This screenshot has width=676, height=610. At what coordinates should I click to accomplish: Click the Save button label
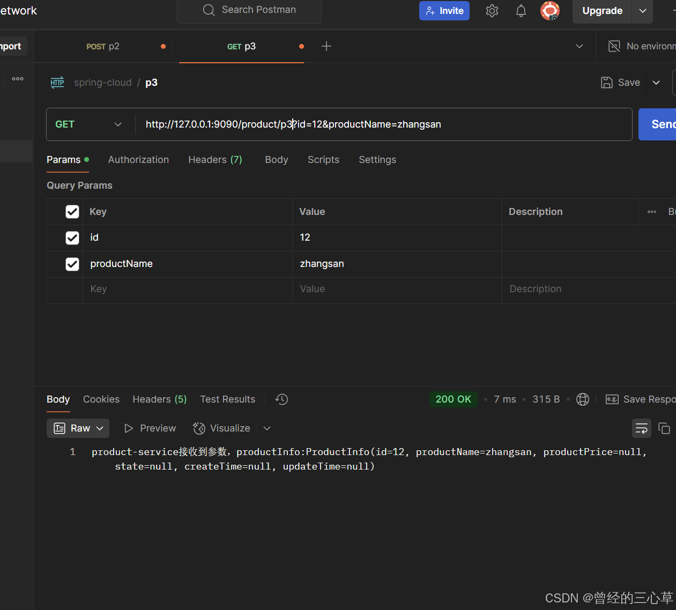629,83
